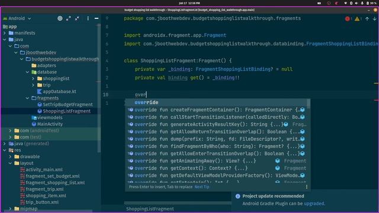379x213 pixels.
Task: Click the battery indicator in system tray
Action: coord(371,3)
